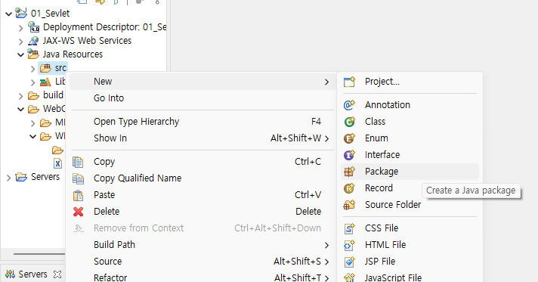Create a new Annotation

[410, 105]
